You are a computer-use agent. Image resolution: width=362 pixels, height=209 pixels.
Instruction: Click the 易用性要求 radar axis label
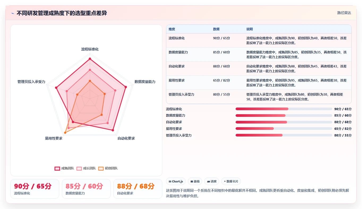[x=54, y=138]
